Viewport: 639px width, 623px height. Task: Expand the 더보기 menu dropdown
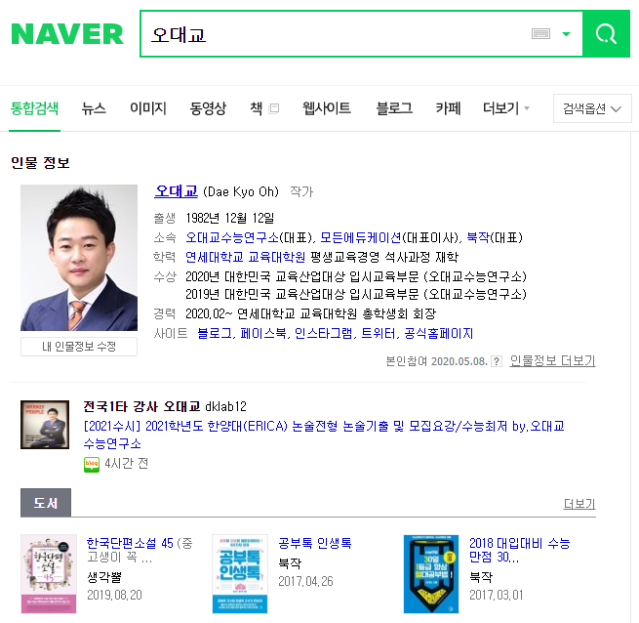pyautogui.click(x=506, y=108)
